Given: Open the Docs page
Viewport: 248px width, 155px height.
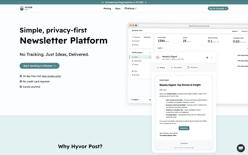Looking at the screenshot, I should 118,9.
